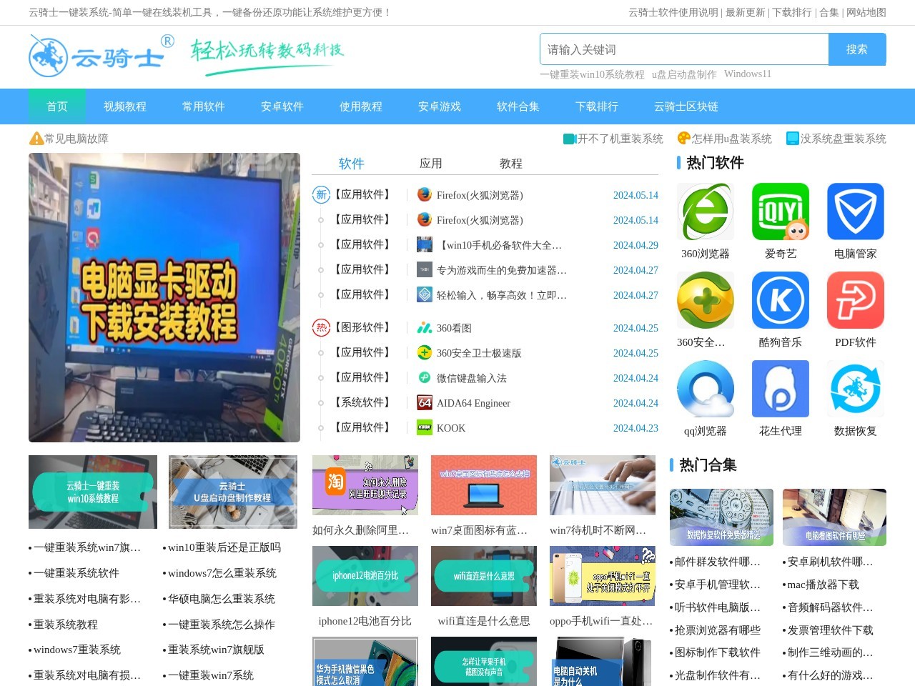Open the 视频教程 menu item
The width and height of the screenshot is (915, 686).
point(124,106)
